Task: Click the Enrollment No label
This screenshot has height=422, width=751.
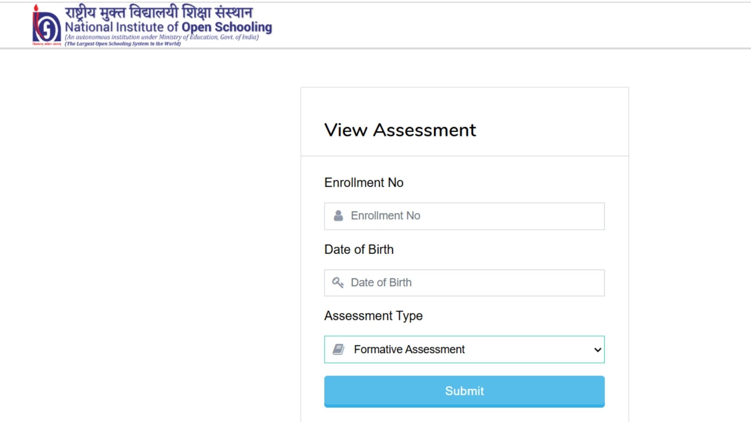Action: click(x=364, y=182)
